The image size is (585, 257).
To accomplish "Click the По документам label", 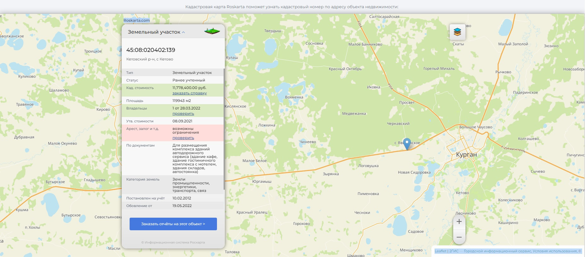I will click(x=140, y=146).
